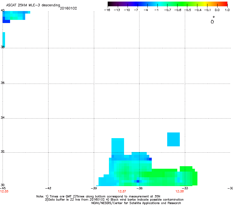The width and height of the screenshot is (233, 205).
Task: Click the 'Times are GMT' note line
Action: pyautogui.click(x=98, y=196)
